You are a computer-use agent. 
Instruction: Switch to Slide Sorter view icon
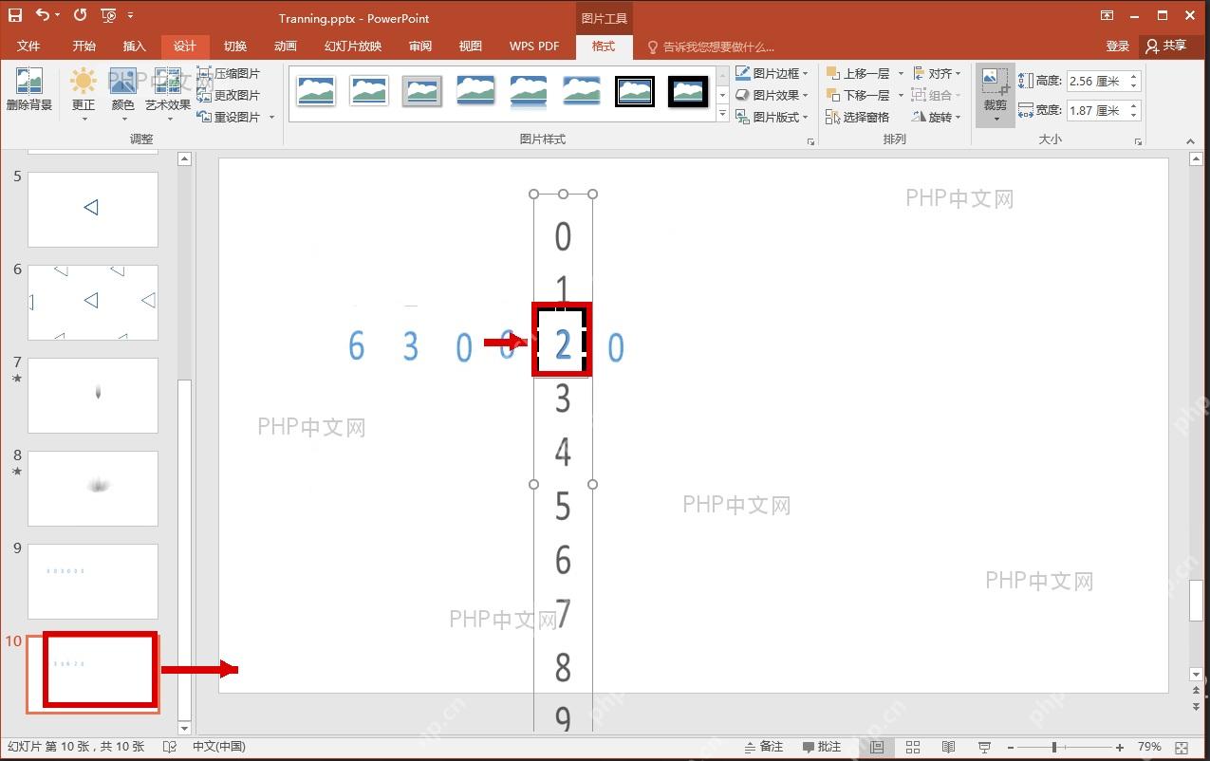point(913,748)
